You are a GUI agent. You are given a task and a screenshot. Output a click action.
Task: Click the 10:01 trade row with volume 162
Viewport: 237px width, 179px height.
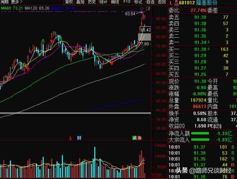(203, 159)
